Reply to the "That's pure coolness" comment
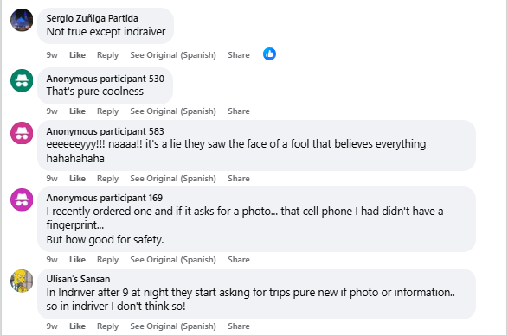The height and width of the screenshot is (335, 508). [107, 111]
